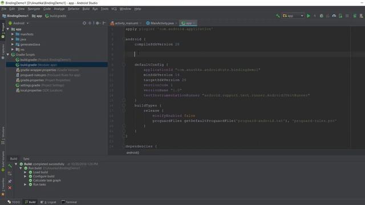The image size is (365, 205).
Task: Open the File menu
Action: (4, 9)
